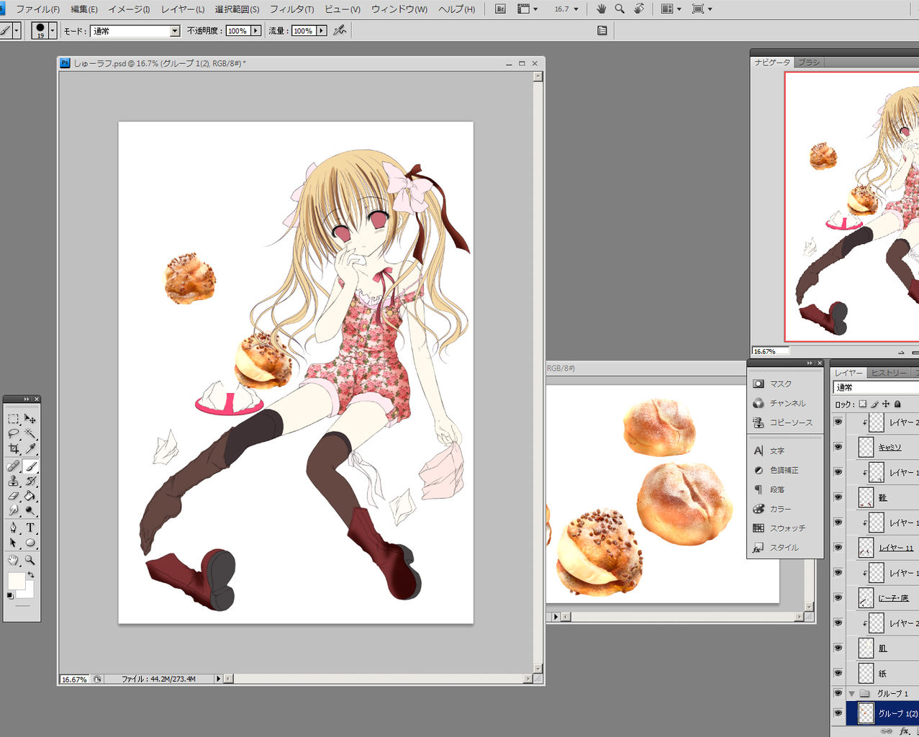Select the Brush tool in the toolbox

point(30,466)
